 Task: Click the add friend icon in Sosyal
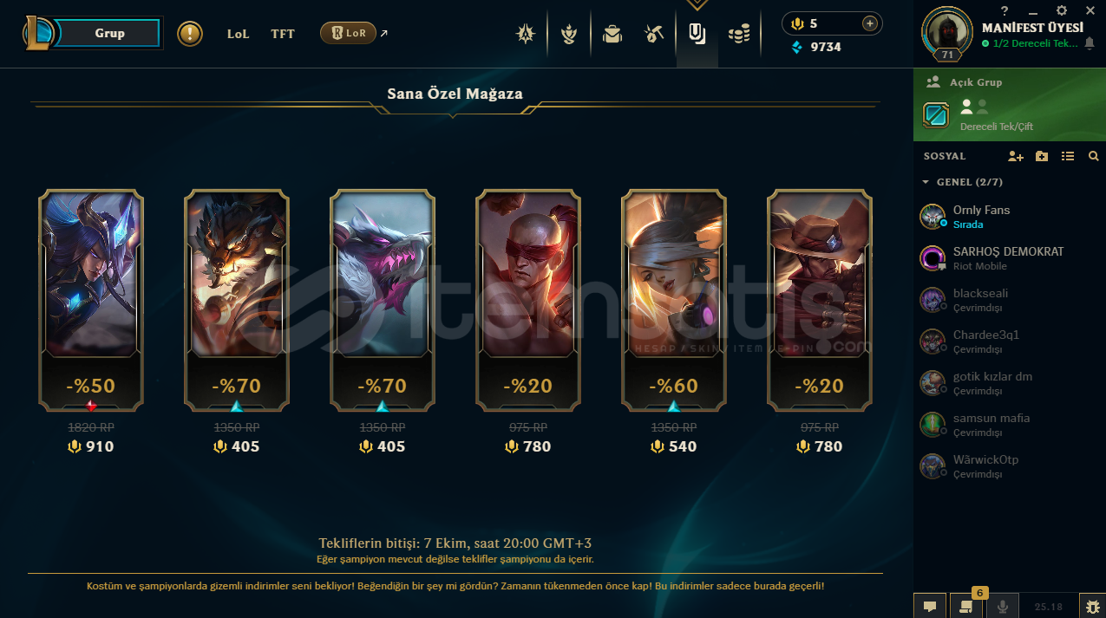(1016, 156)
